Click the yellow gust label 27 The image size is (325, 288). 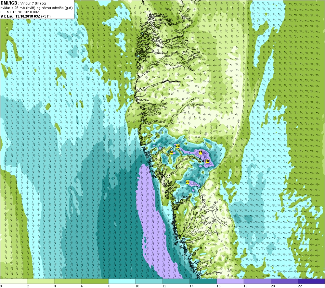[200, 152]
